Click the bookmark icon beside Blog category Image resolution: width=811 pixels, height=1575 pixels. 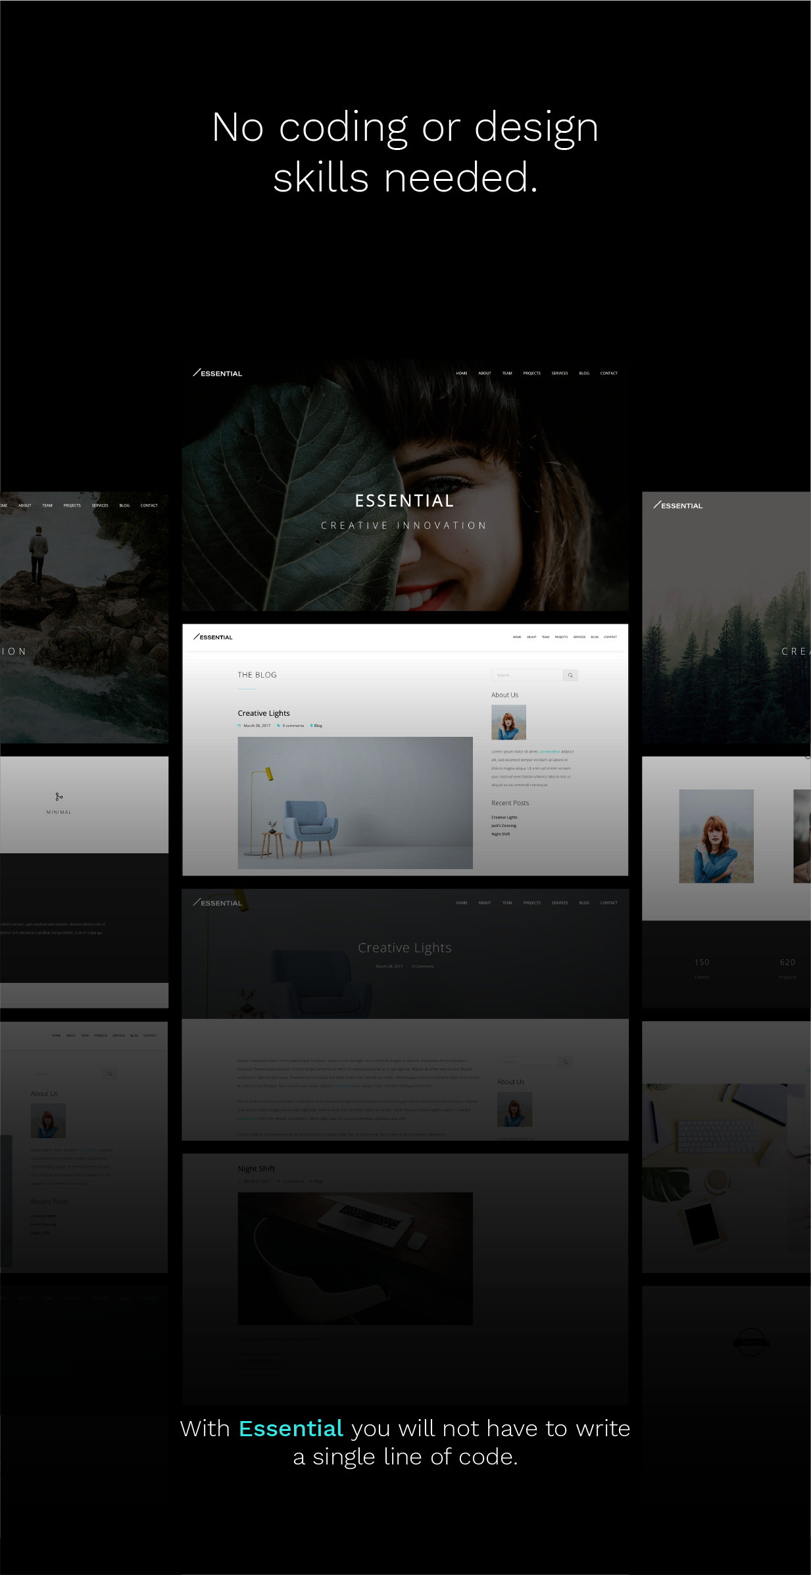point(311,726)
